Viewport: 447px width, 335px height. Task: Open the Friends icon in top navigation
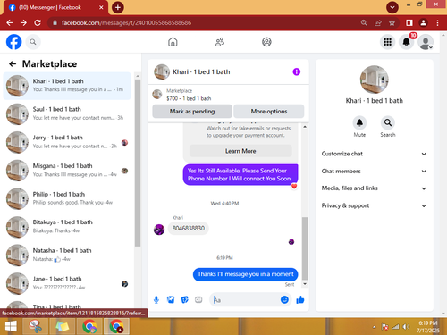click(x=220, y=42)
